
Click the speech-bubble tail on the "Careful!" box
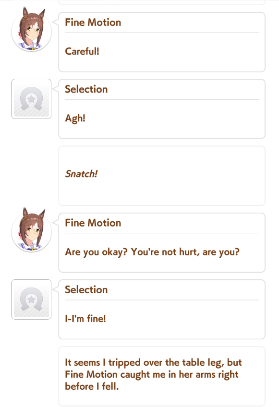56,22
